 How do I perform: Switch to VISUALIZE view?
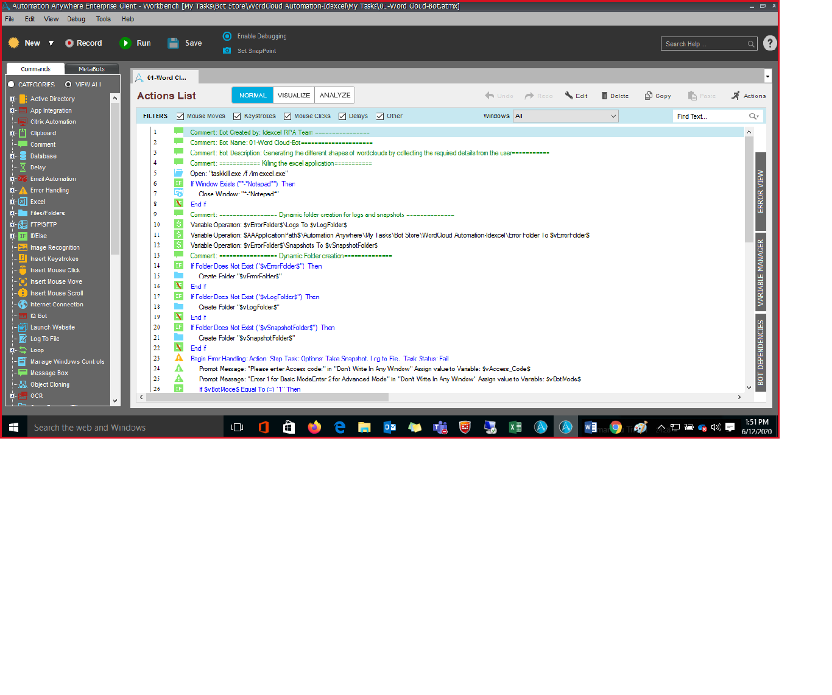click(294, 95)
